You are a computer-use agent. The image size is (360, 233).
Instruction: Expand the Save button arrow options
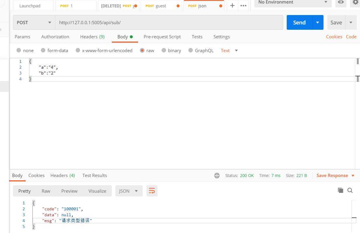click(x=351, y=22)
